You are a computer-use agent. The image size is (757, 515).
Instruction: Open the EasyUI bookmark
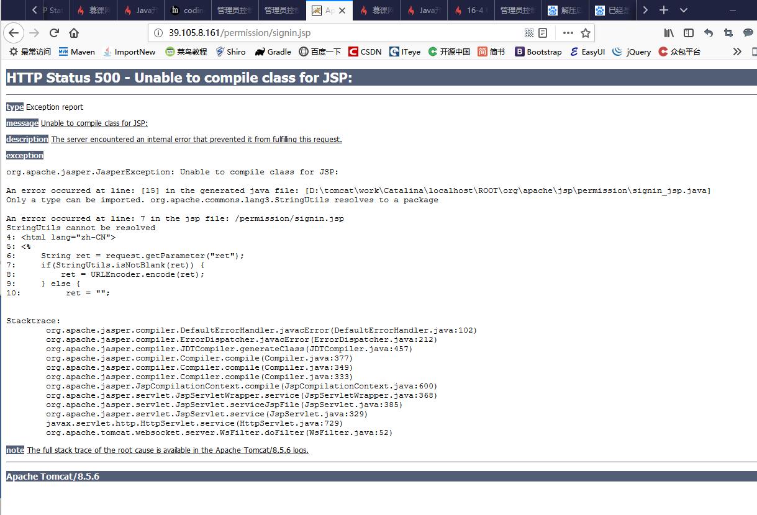587,52
